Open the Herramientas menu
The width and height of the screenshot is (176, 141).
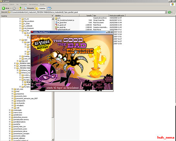coord(33,4)
